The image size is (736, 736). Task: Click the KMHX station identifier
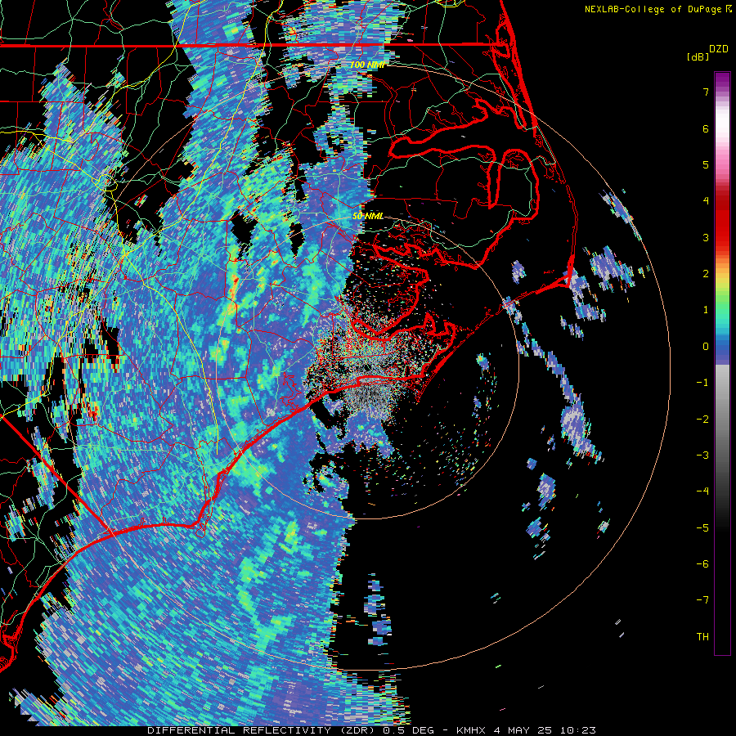pyautogui.click(x=473, y=730)
